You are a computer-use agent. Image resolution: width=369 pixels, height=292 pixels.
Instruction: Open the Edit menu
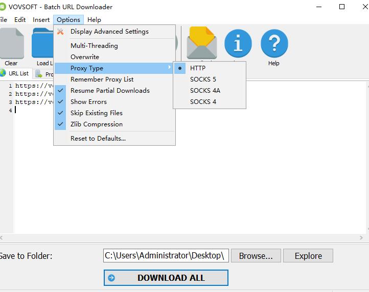click(20, 20)
